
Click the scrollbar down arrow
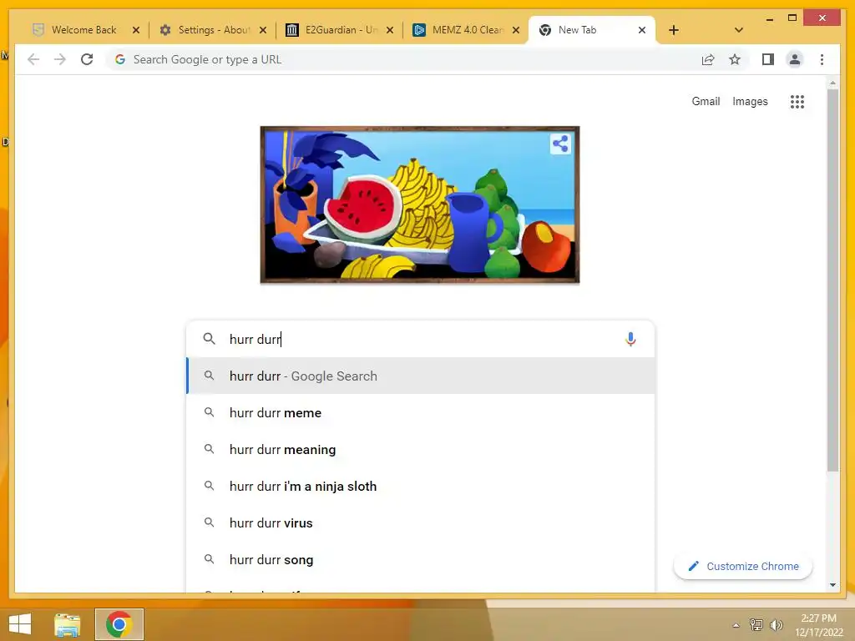pos(832,585)
